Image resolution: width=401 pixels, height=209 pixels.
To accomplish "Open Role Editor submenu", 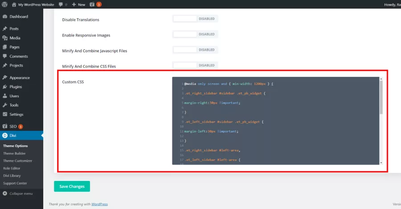I will point(12,168).
